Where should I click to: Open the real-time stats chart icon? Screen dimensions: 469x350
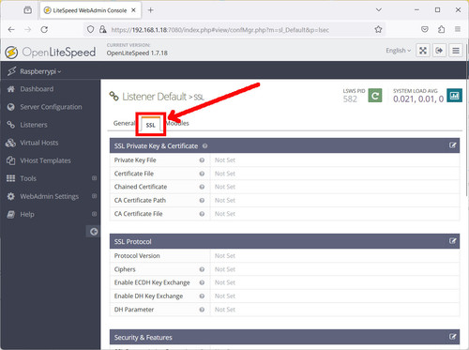[454, 96]
